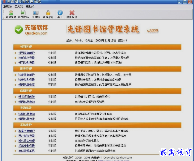
Task: Click 有权限 beside 高级管理工具
Action: (52, 151)
